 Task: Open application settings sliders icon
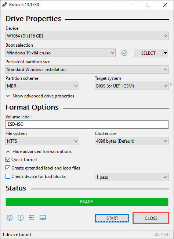pyautogui.click(x=32, y=218)
